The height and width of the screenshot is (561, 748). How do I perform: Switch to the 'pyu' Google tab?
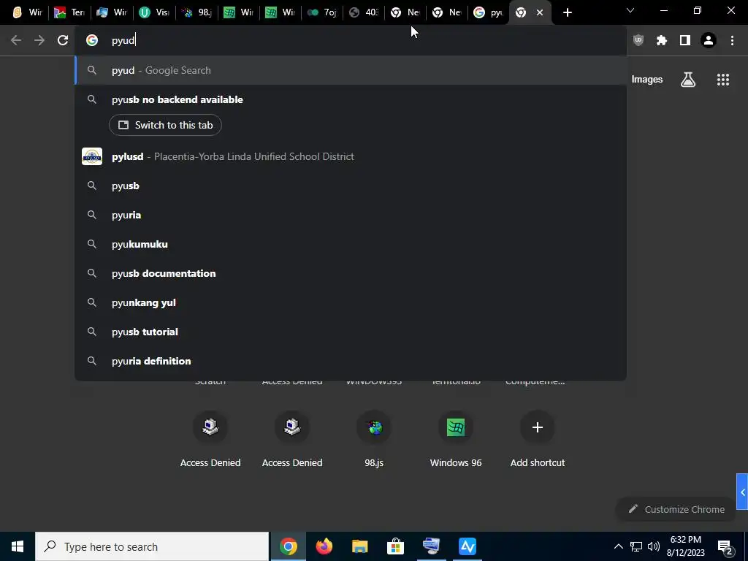tap(489, 12)
